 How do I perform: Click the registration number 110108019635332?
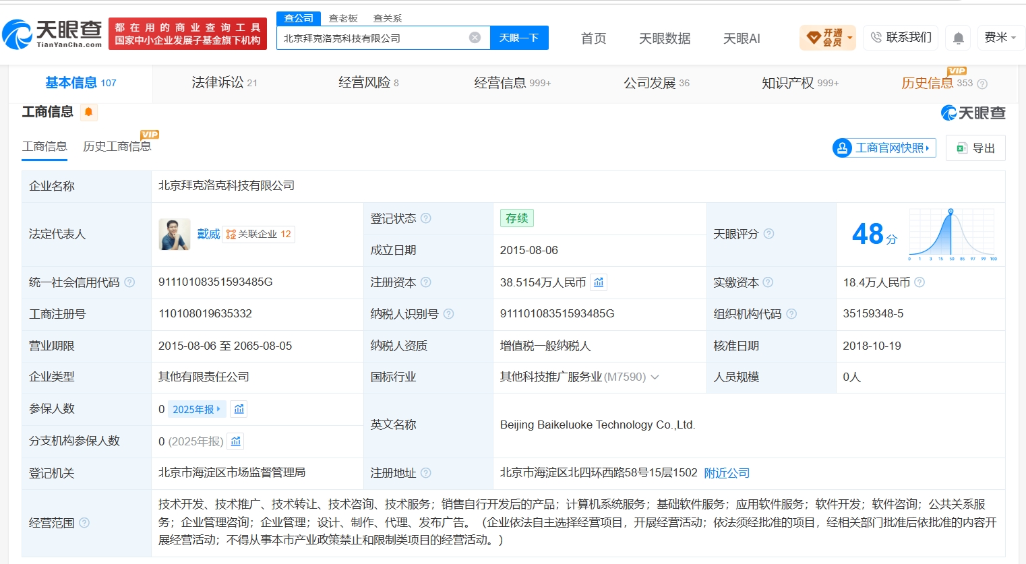tap(205, 313)
